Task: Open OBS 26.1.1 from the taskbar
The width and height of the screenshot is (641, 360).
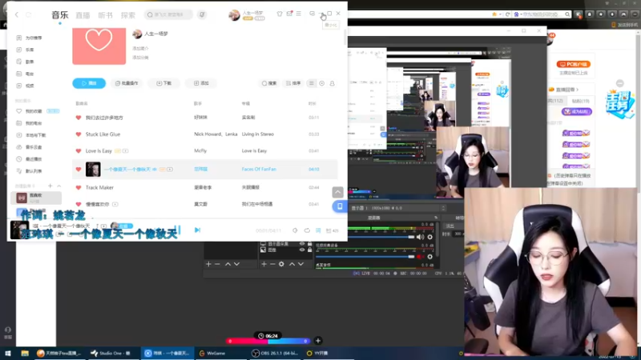Action: tap(275, 353)
